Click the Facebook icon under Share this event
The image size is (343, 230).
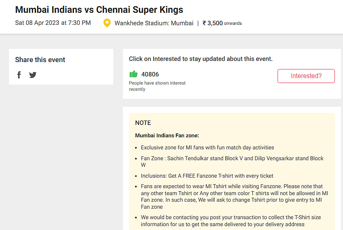pos(19,74)
